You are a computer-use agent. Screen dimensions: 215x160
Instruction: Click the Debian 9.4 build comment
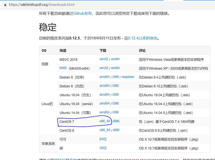point(162,77)
